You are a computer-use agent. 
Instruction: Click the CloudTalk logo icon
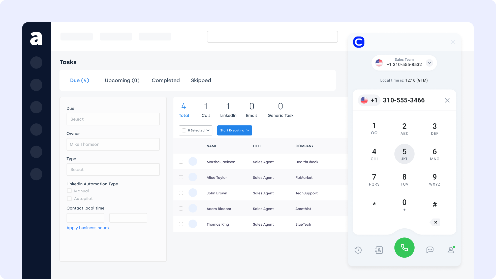click(x=359, y=42)
